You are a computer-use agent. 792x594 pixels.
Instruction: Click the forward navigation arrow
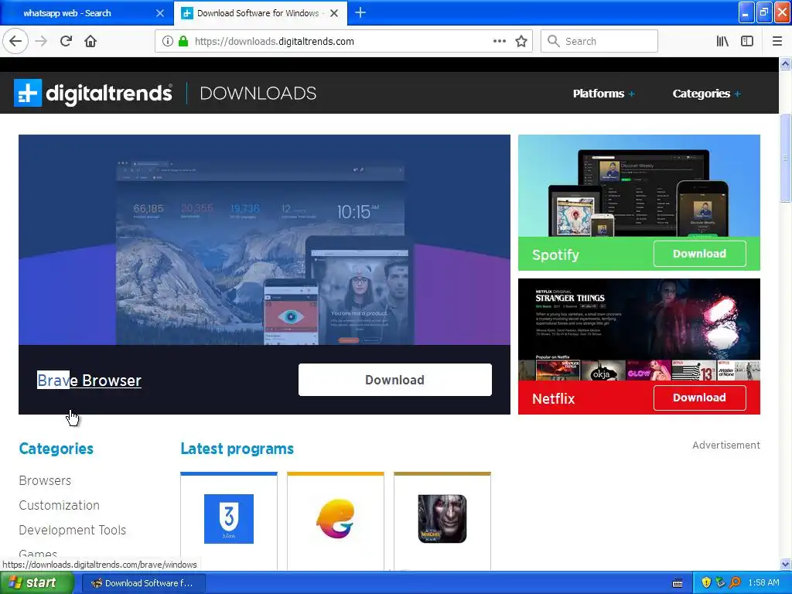[42, 42]
